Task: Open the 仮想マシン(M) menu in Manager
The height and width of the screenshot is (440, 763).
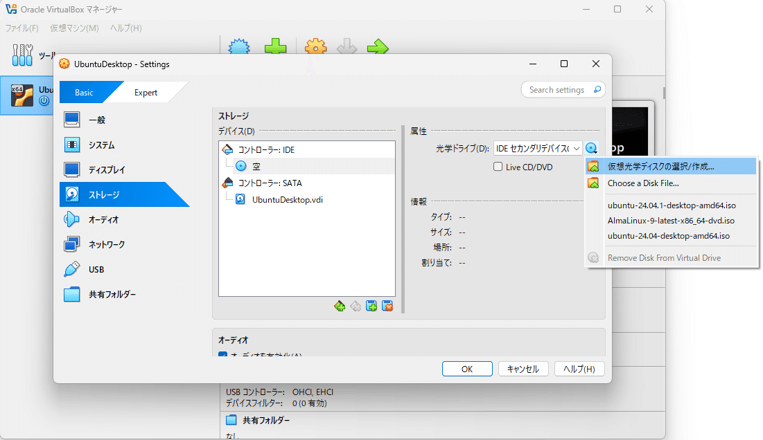Action: [x=74, y=28]
